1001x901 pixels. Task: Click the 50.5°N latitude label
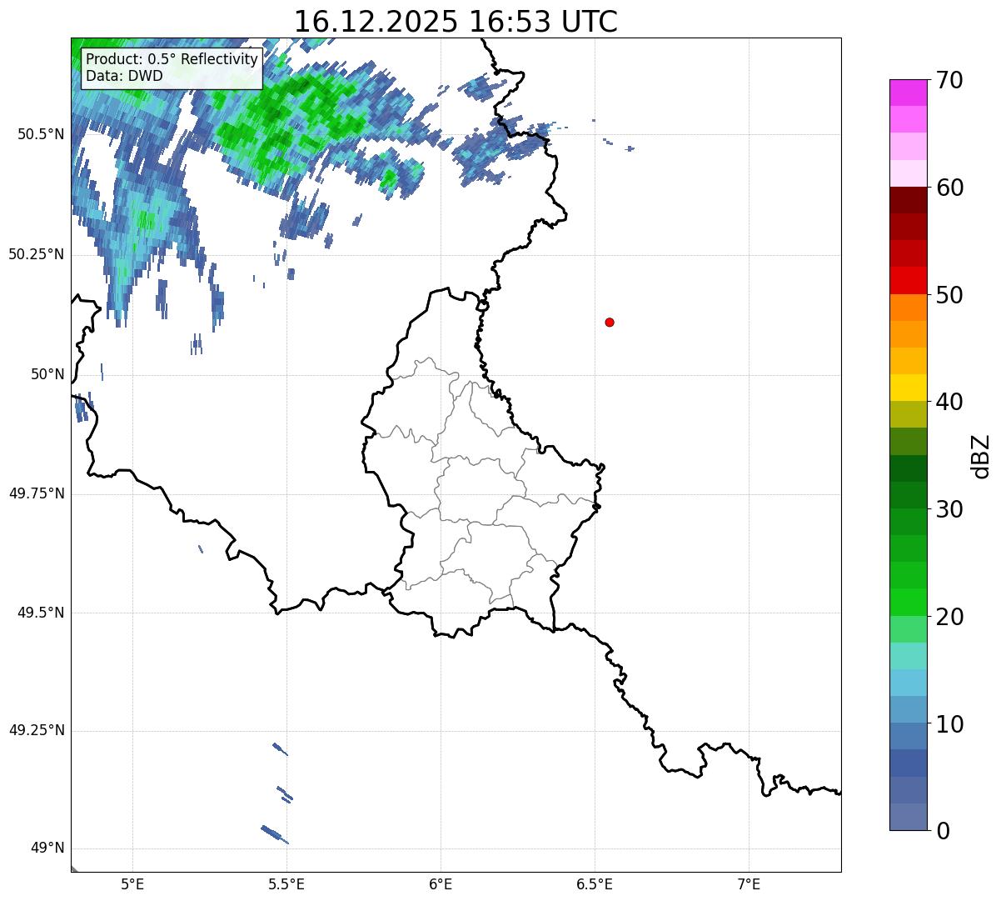click(x=41, y=134)
